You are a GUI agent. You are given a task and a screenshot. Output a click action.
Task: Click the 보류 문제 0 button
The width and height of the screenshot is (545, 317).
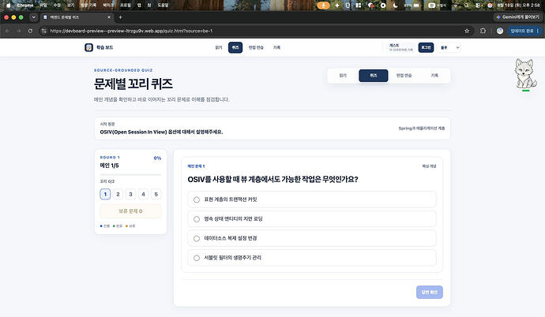coord(130,211)
